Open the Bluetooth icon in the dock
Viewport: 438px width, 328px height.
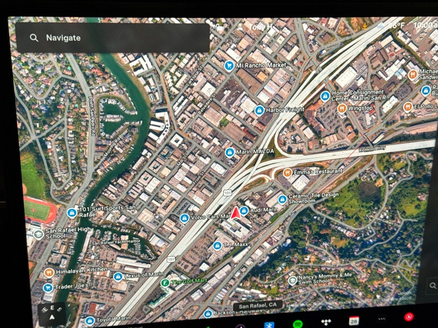click(x=269, y=325)
